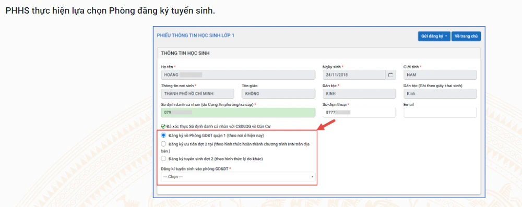Expand the phòng GD&ĐT Chọn dropdown
Viewport: 522px width, 207px height.
tap(238, 177)
